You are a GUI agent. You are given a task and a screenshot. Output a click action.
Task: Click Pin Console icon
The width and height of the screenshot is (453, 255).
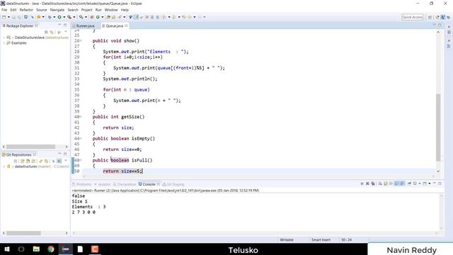(409, 183)
